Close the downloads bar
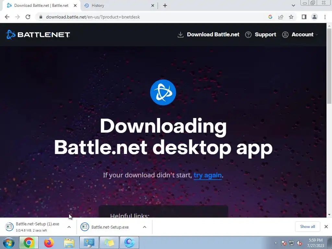 [326, 227]
